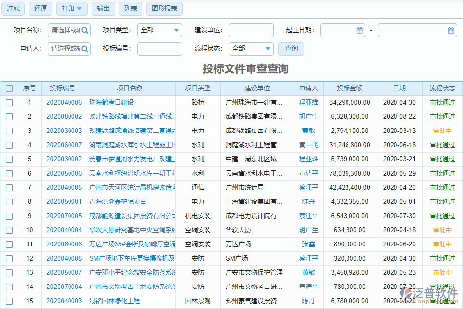Check the checkbox for 珠海鹤港口建设
Screen dimensions: 463x309
tap(9, 103)
